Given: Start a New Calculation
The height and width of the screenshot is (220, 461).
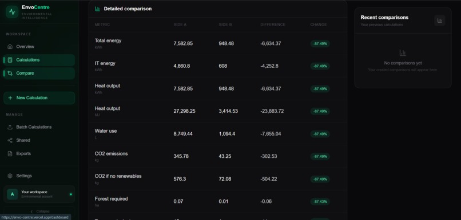Looking at the screenshot, I should (39, 98).
